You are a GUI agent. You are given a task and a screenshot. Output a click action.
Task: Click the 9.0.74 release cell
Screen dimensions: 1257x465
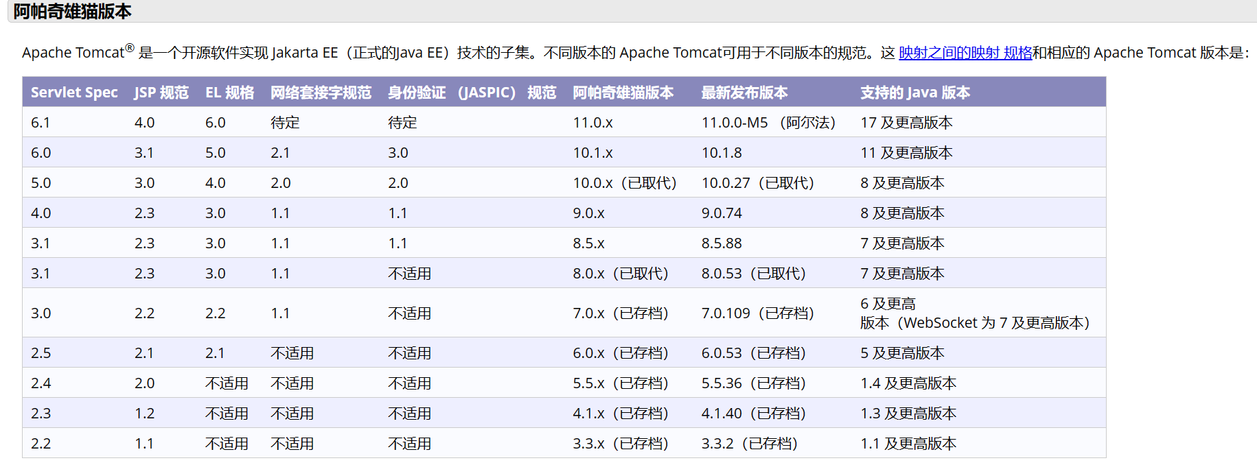(x=722, y=213)
